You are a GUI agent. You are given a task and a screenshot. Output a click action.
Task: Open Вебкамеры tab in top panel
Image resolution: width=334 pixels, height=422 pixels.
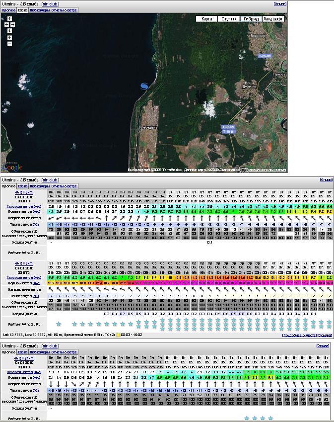tap(39, 9)
